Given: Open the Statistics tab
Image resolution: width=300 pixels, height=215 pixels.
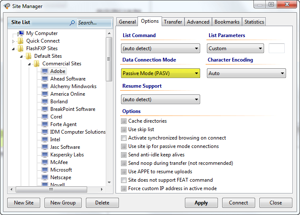Looking at the screenshot, I should (254, 22).
